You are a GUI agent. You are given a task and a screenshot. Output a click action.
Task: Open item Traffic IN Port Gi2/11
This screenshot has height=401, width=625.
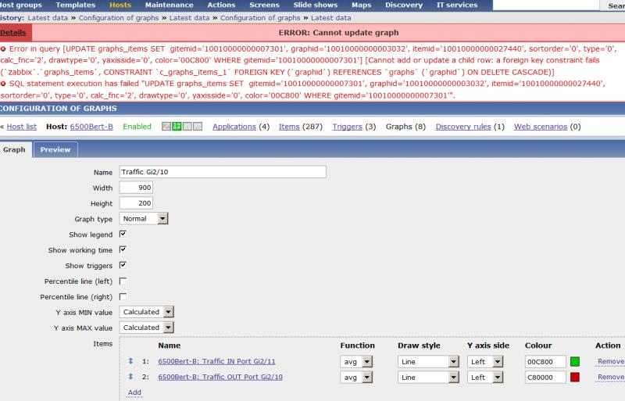[x=216, y=361]
